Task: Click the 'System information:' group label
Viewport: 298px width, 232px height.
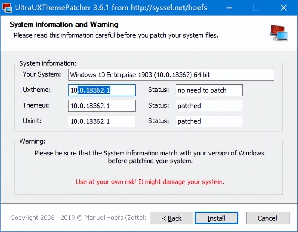Action: [48, 63]
